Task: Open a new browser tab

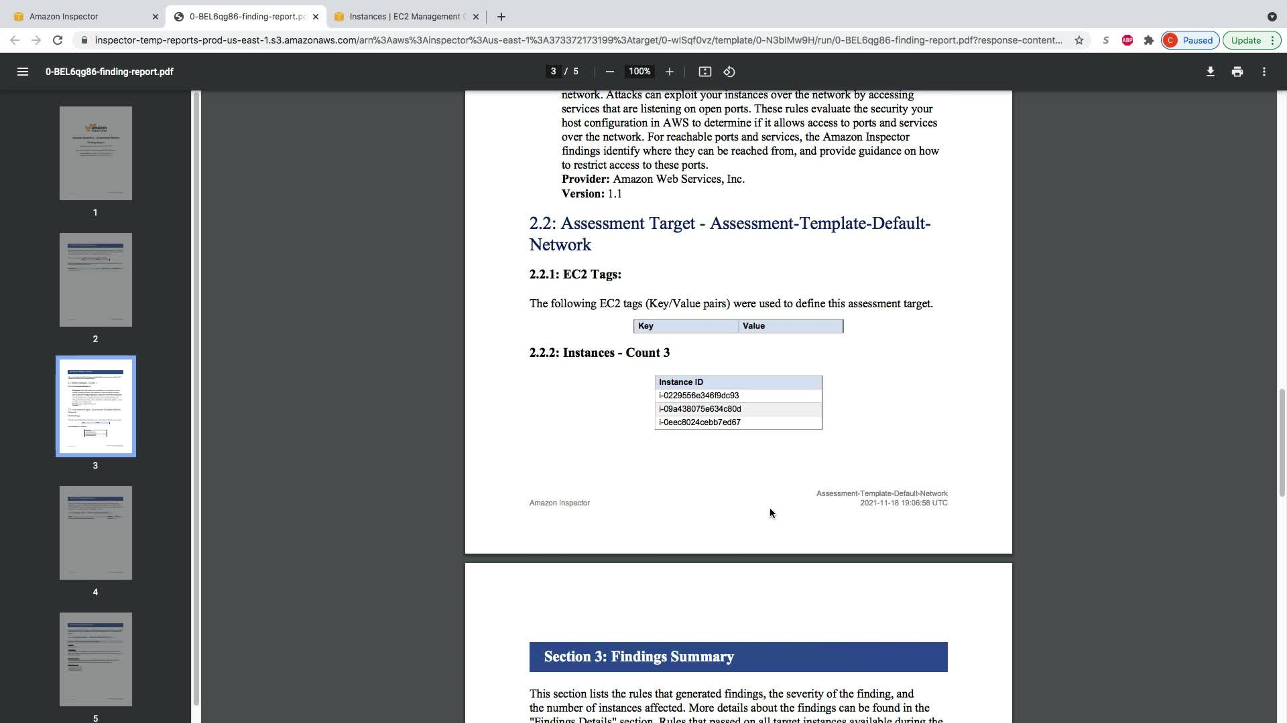Action: pos(501,17)
